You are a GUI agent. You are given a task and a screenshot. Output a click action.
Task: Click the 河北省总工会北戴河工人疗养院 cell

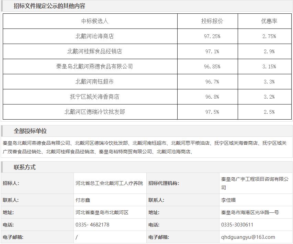pos(109,183)
